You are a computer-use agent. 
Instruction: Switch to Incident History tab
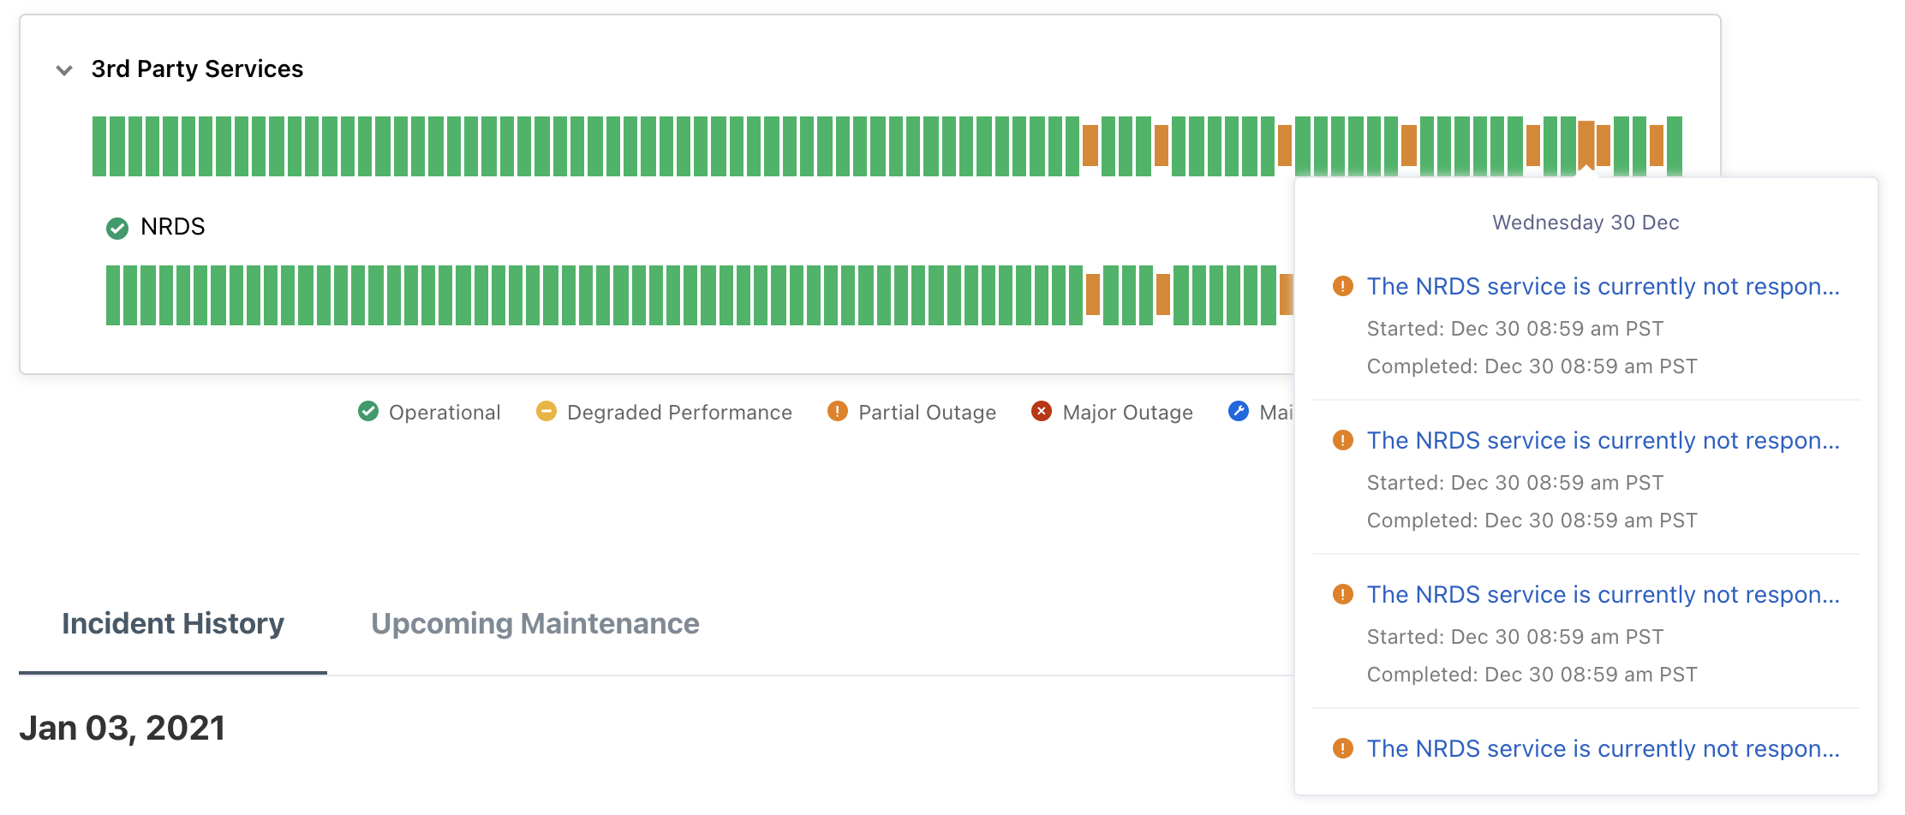(x=173, y=623)
